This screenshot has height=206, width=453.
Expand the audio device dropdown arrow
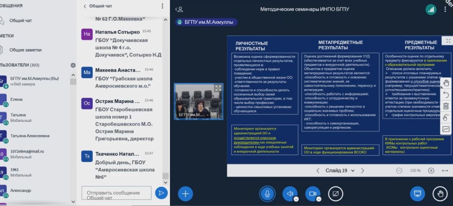click(x=296, y=199)
